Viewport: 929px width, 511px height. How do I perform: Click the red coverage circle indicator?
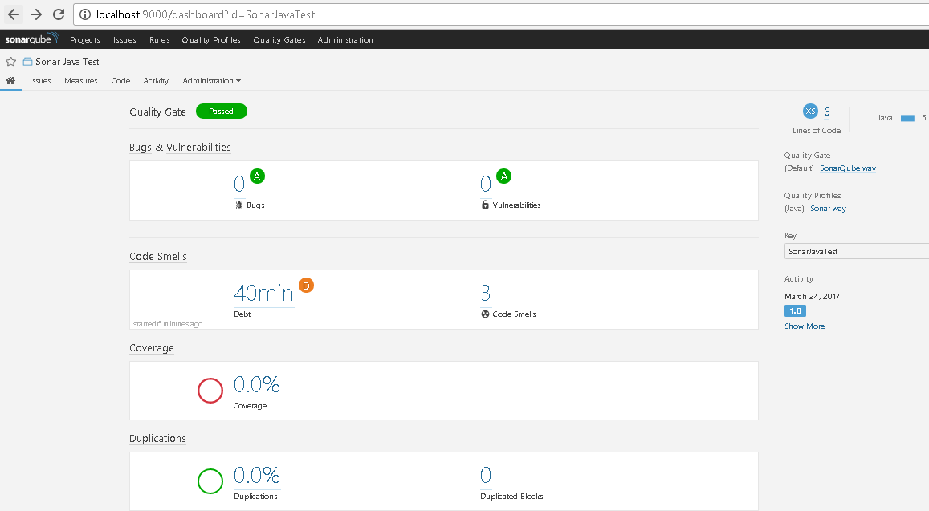tap(210, 391)
